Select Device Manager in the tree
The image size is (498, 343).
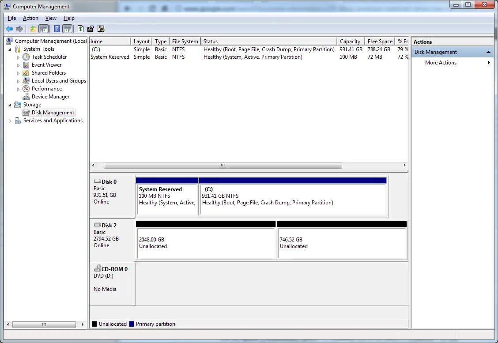pyautogui.click(x=50, y=97)
